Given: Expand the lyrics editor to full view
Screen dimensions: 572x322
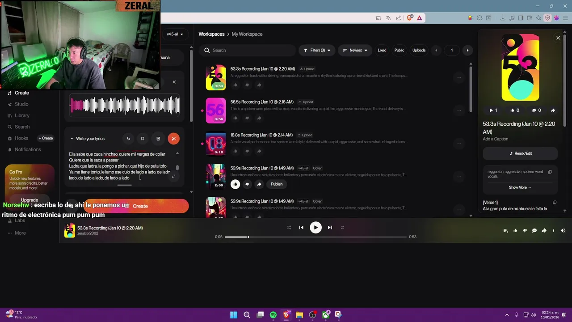Looking at the screenshot, I should tap(173, 176).
